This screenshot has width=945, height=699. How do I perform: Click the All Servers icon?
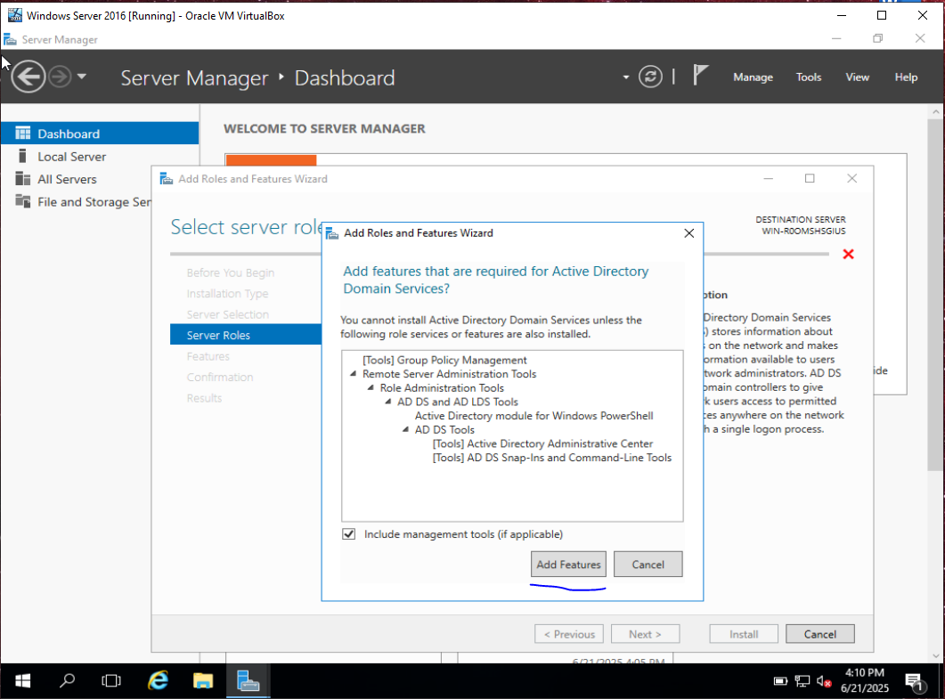pyautogui.click(x=23, y=179)
